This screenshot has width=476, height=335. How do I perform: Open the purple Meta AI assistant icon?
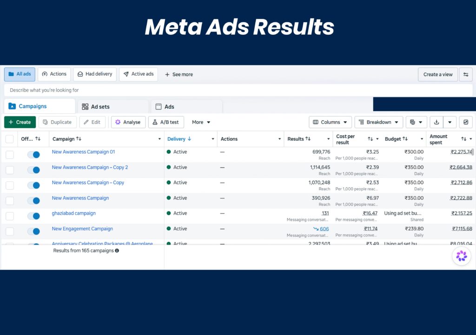(x=462, y=256)
